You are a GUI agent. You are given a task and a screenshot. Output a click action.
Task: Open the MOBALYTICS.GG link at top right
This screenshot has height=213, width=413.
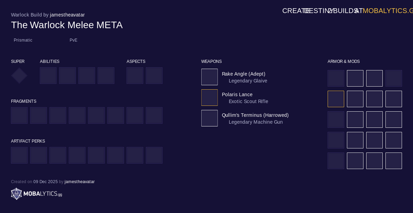[x=388, y=11]
